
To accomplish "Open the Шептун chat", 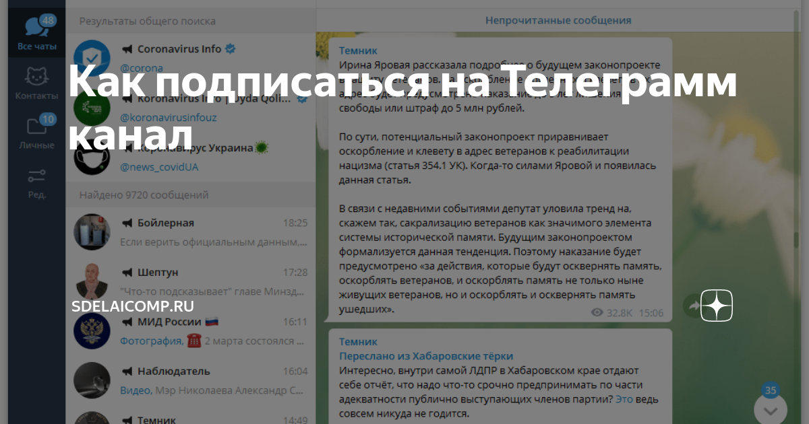I will 191,281.
